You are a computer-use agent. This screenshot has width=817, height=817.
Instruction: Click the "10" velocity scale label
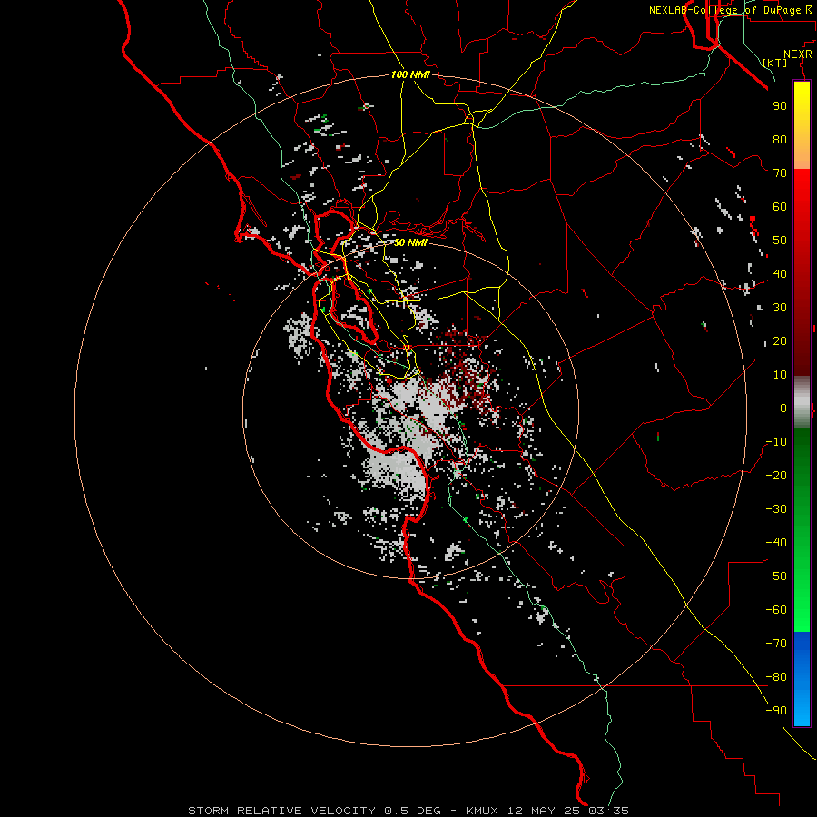coord(780,375)
